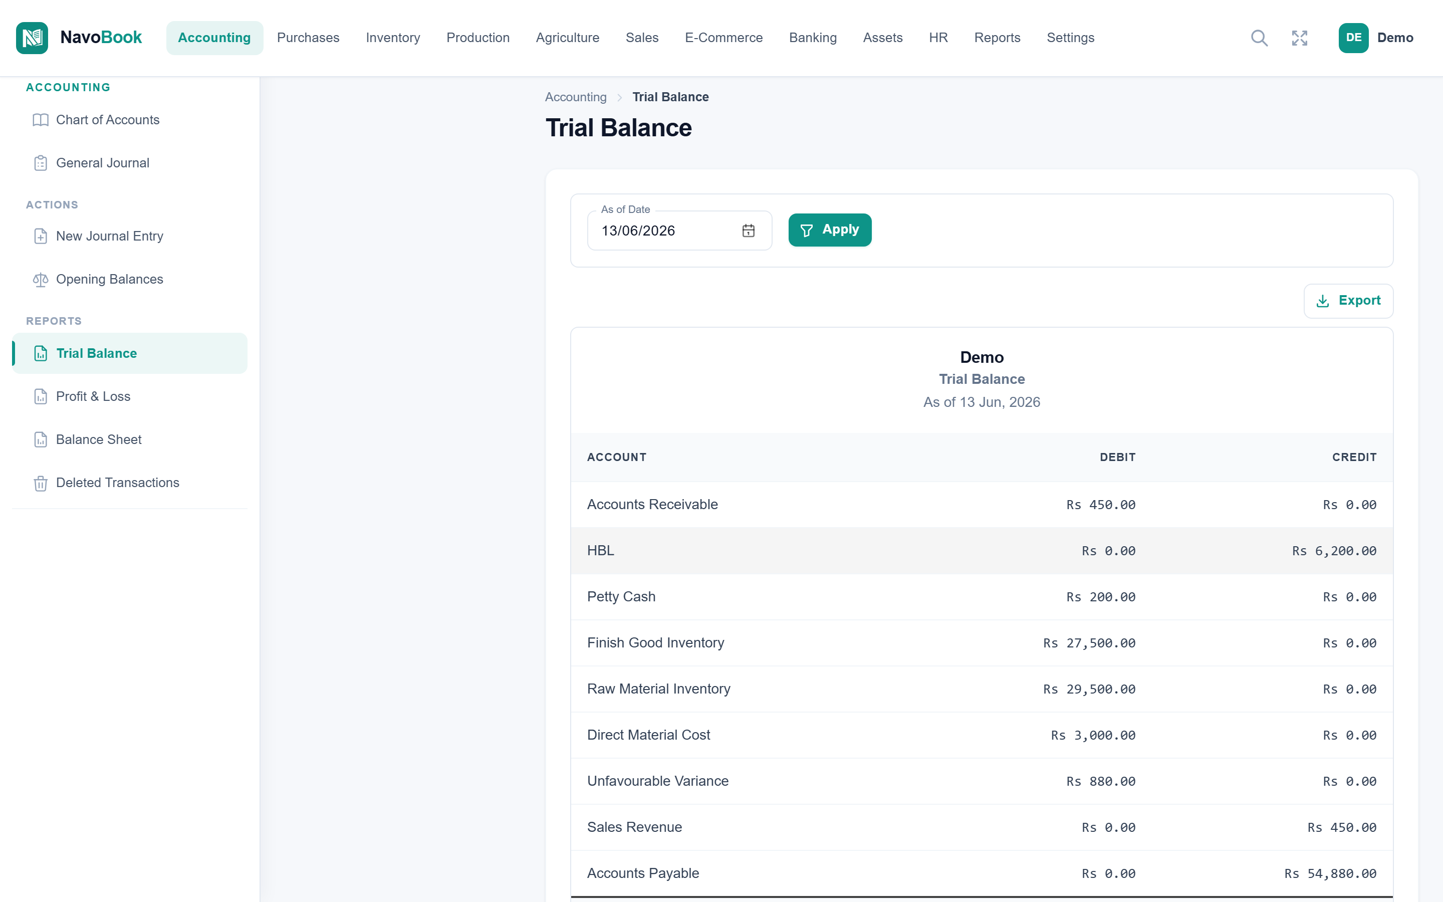Click the Rs 880.00 debit value
Viewport: 1443px width, 902px height.
click(1101, 781)
